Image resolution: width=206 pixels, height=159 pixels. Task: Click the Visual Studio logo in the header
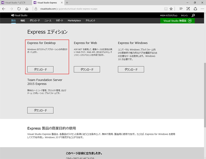point(19,15)
